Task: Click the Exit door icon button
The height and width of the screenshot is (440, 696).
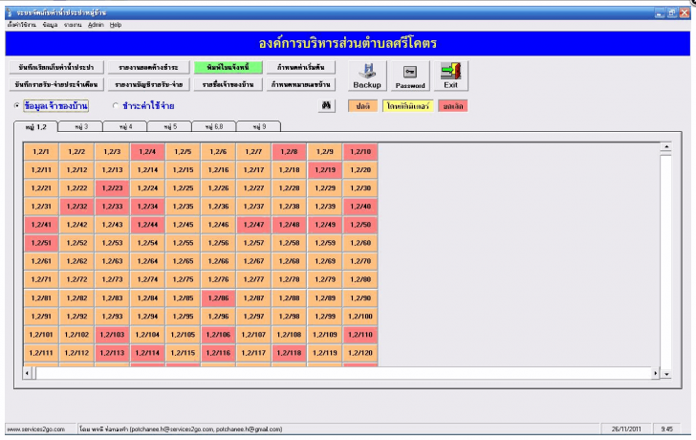Action: click(450, 76)
